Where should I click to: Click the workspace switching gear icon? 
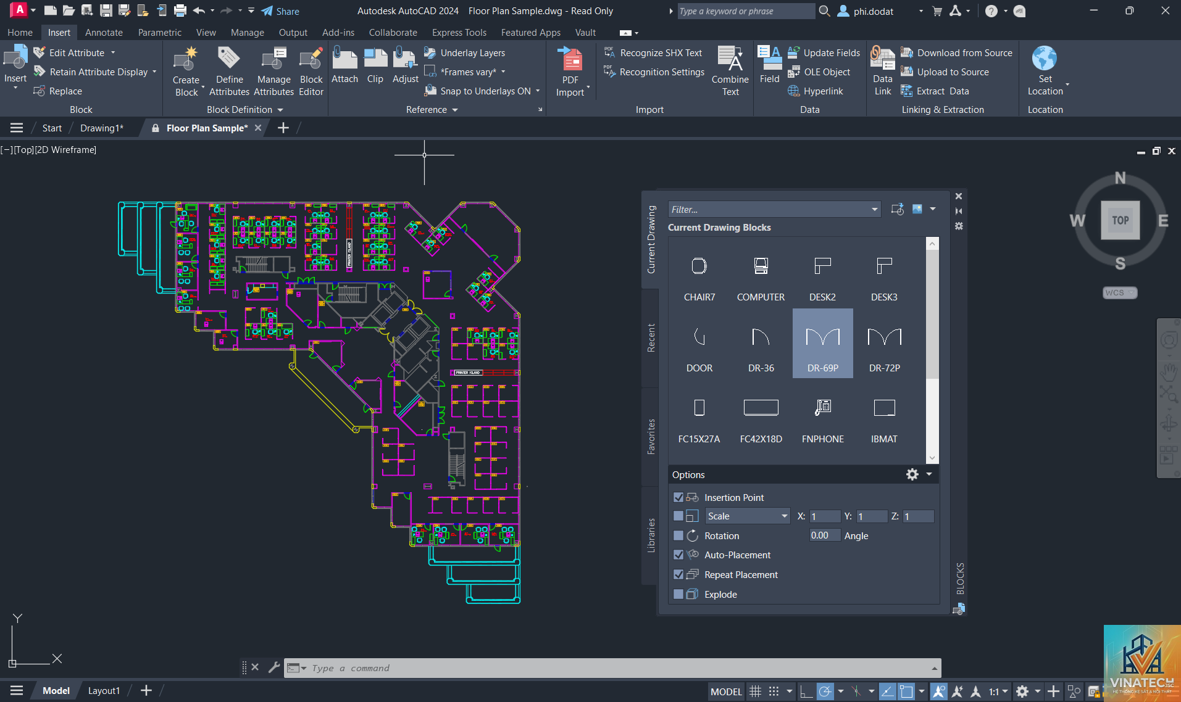pos(1022,692)
